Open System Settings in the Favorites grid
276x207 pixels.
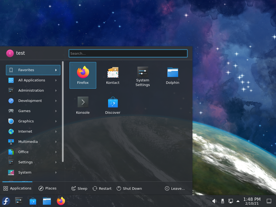(x=143, y=75)
